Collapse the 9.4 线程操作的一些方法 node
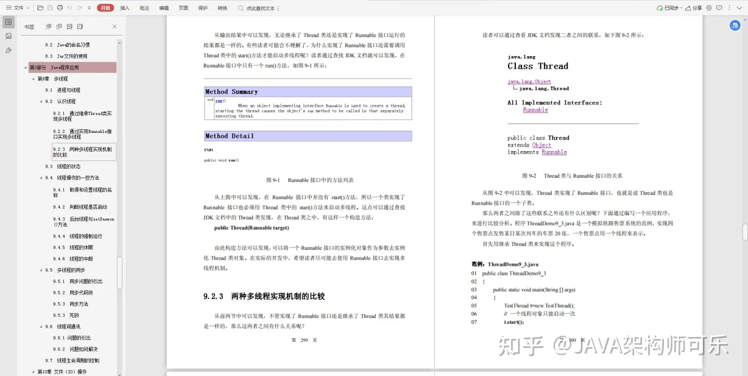Viewport: 748px width, 376px height. pyautogui.click(x=41, y=178)
